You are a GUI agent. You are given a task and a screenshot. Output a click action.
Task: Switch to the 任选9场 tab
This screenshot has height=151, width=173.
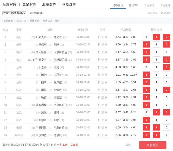[x=134, y=5]
